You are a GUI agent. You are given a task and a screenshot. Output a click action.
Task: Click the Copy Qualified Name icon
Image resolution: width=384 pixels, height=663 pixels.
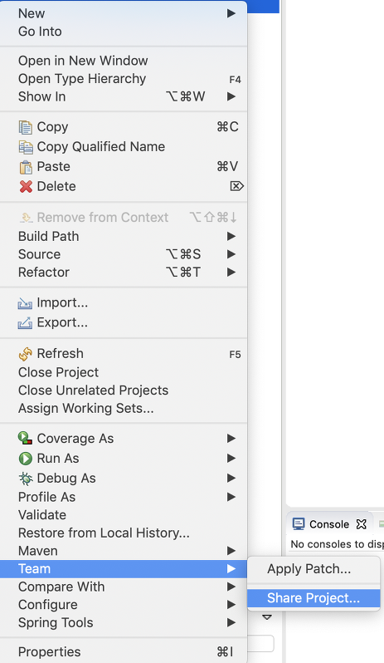[26, 147]
